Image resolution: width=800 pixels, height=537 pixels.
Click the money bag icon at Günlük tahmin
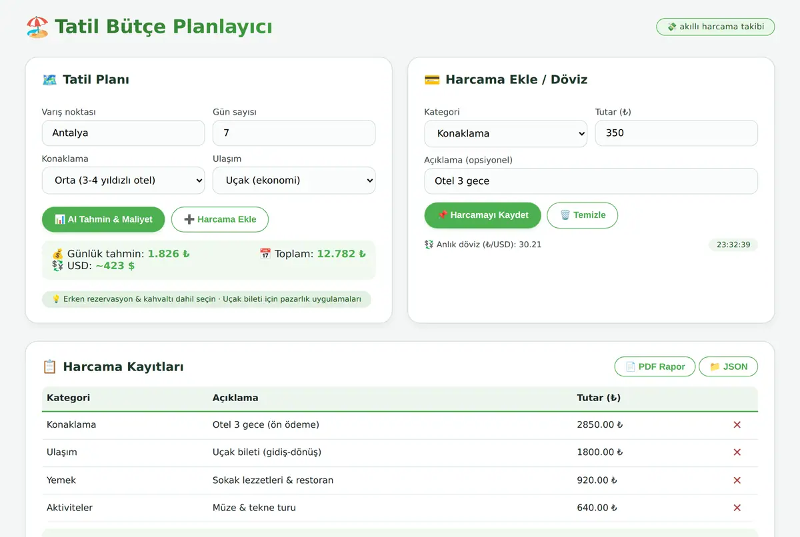pyautogui.click(x=58, y=254)
